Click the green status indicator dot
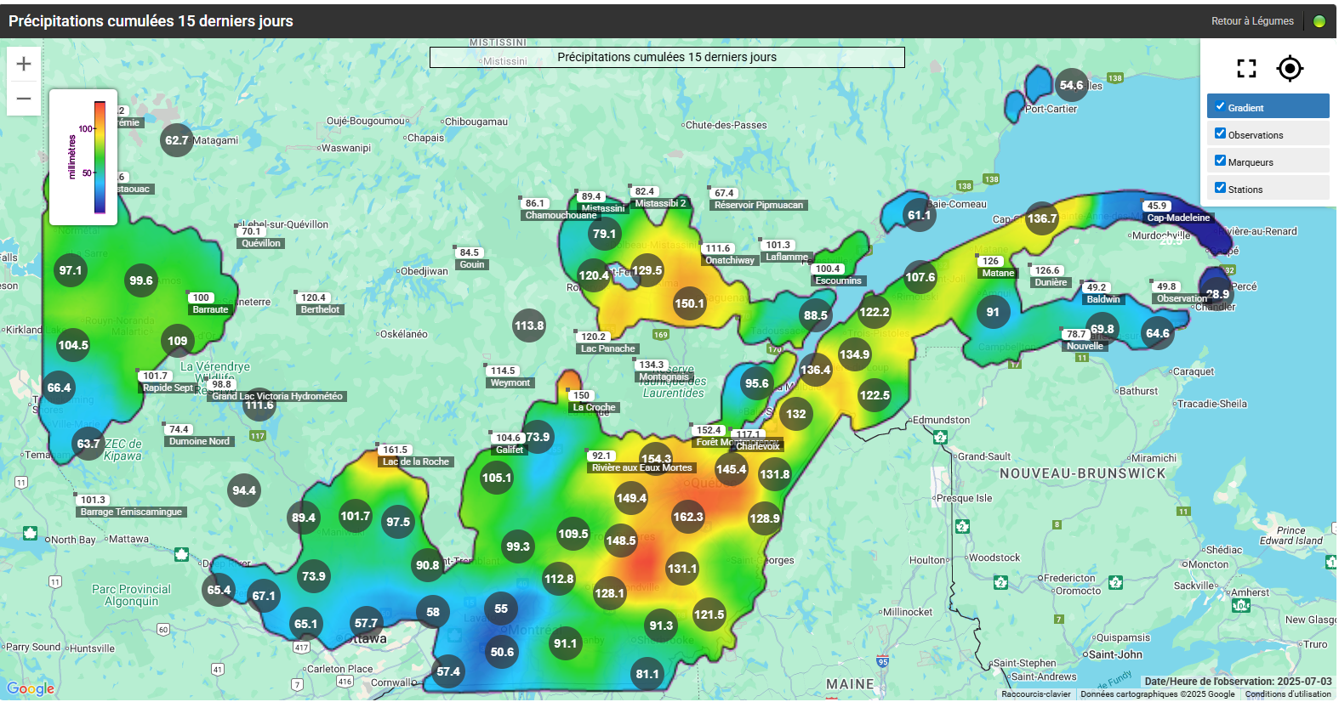Viewport: 1339px width, 702px height. click(1319, 21)
